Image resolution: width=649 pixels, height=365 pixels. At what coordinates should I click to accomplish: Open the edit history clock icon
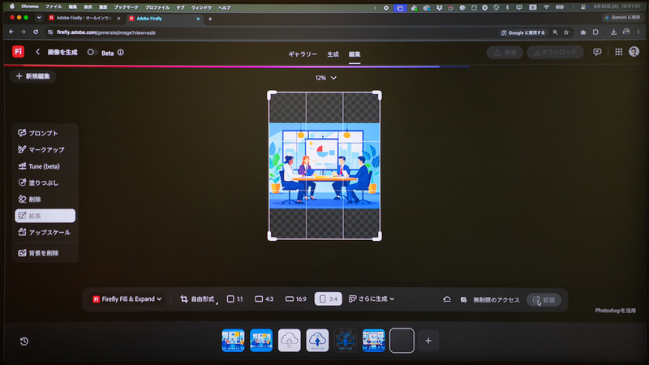pos(24,341)
